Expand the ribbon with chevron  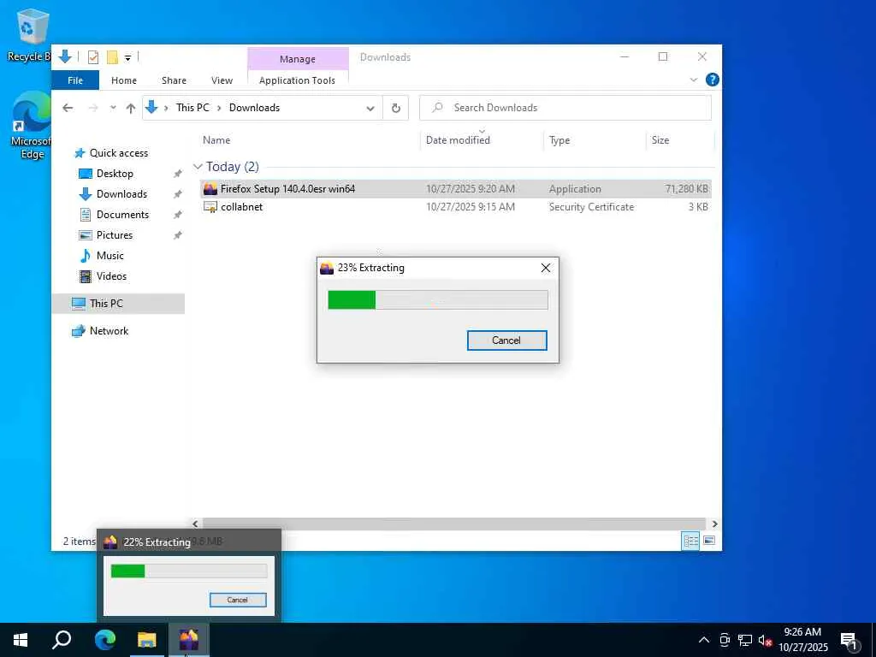pos(694,80)
